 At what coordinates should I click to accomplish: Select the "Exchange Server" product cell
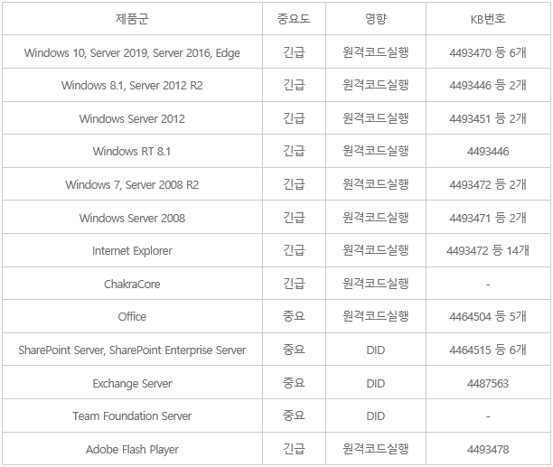tap(132, 383)
